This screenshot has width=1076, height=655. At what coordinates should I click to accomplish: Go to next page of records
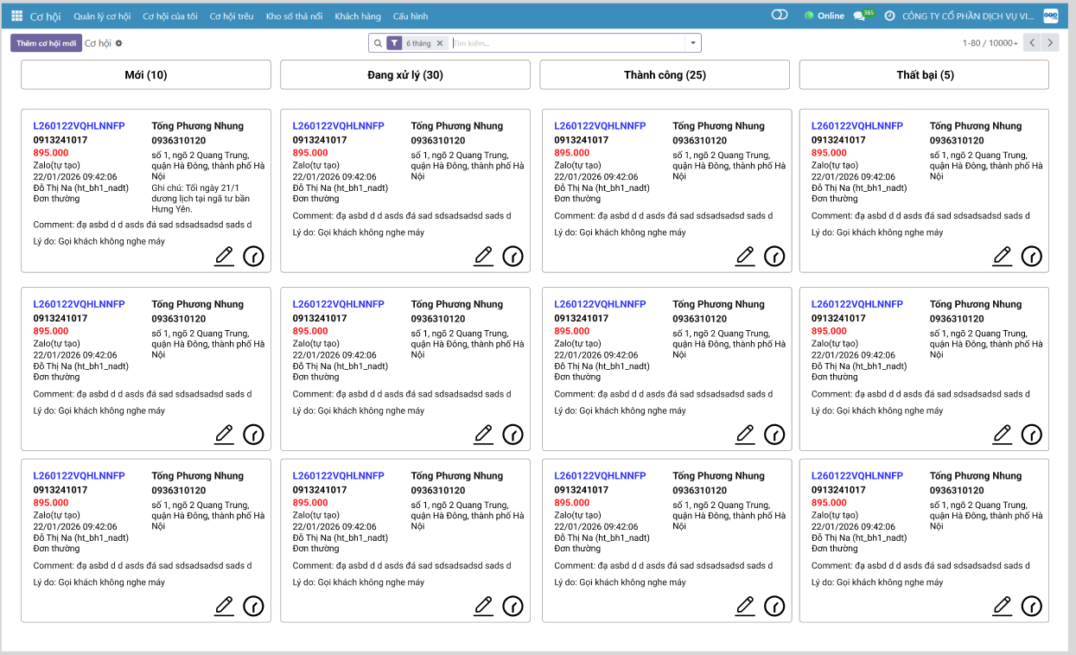point(1050,43)
